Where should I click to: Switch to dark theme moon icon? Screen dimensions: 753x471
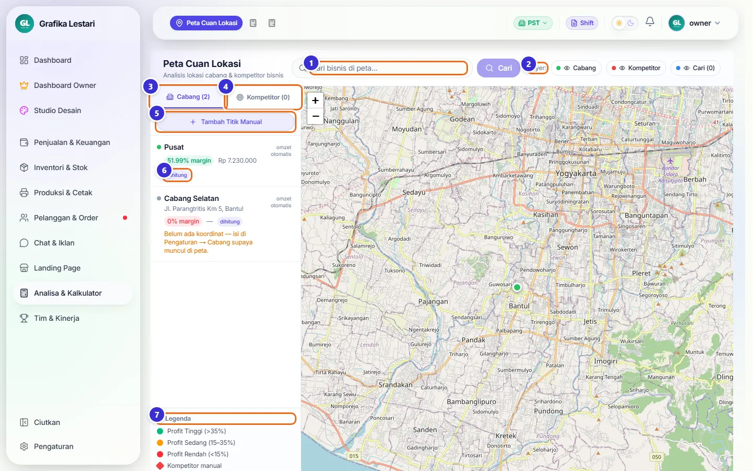click(x=631, y=23)
